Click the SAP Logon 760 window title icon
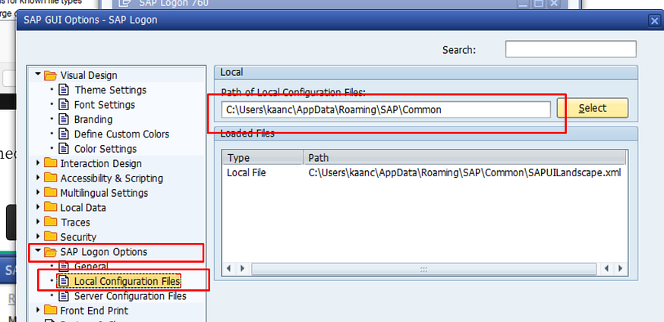The width and height of the screenshot is (664, 322). click(x=125, y=5)
